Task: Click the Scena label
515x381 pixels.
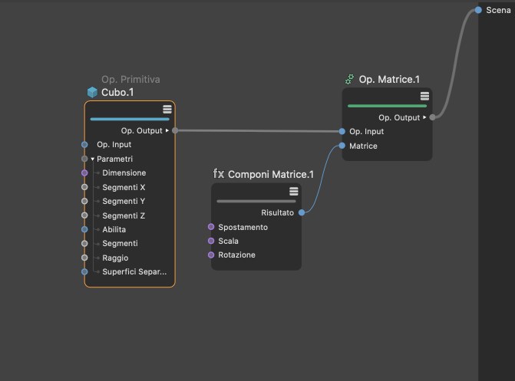Action: [x=499, y=10]
